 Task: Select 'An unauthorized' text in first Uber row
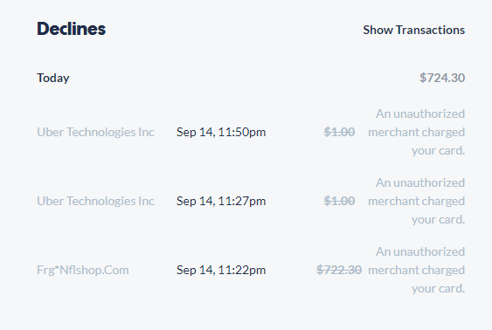420,113
